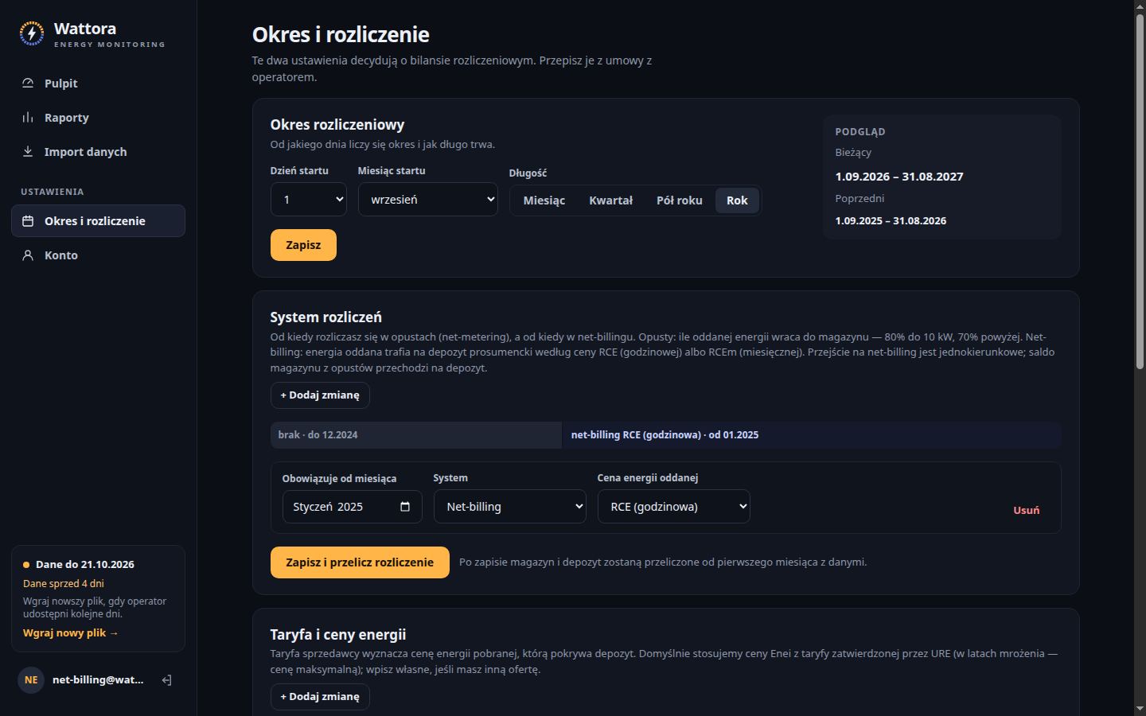The height and width of the screenshot is (716, 1146).
Task: Click the net-billing RCE segment in timeline bar
Action: pos(812,435)
